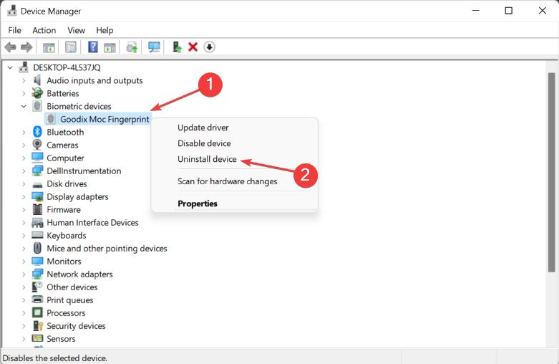The image size is (559, 364).
Task: Click the Disable device down-arrow circle icon
Action: click(x=209, y=47)
